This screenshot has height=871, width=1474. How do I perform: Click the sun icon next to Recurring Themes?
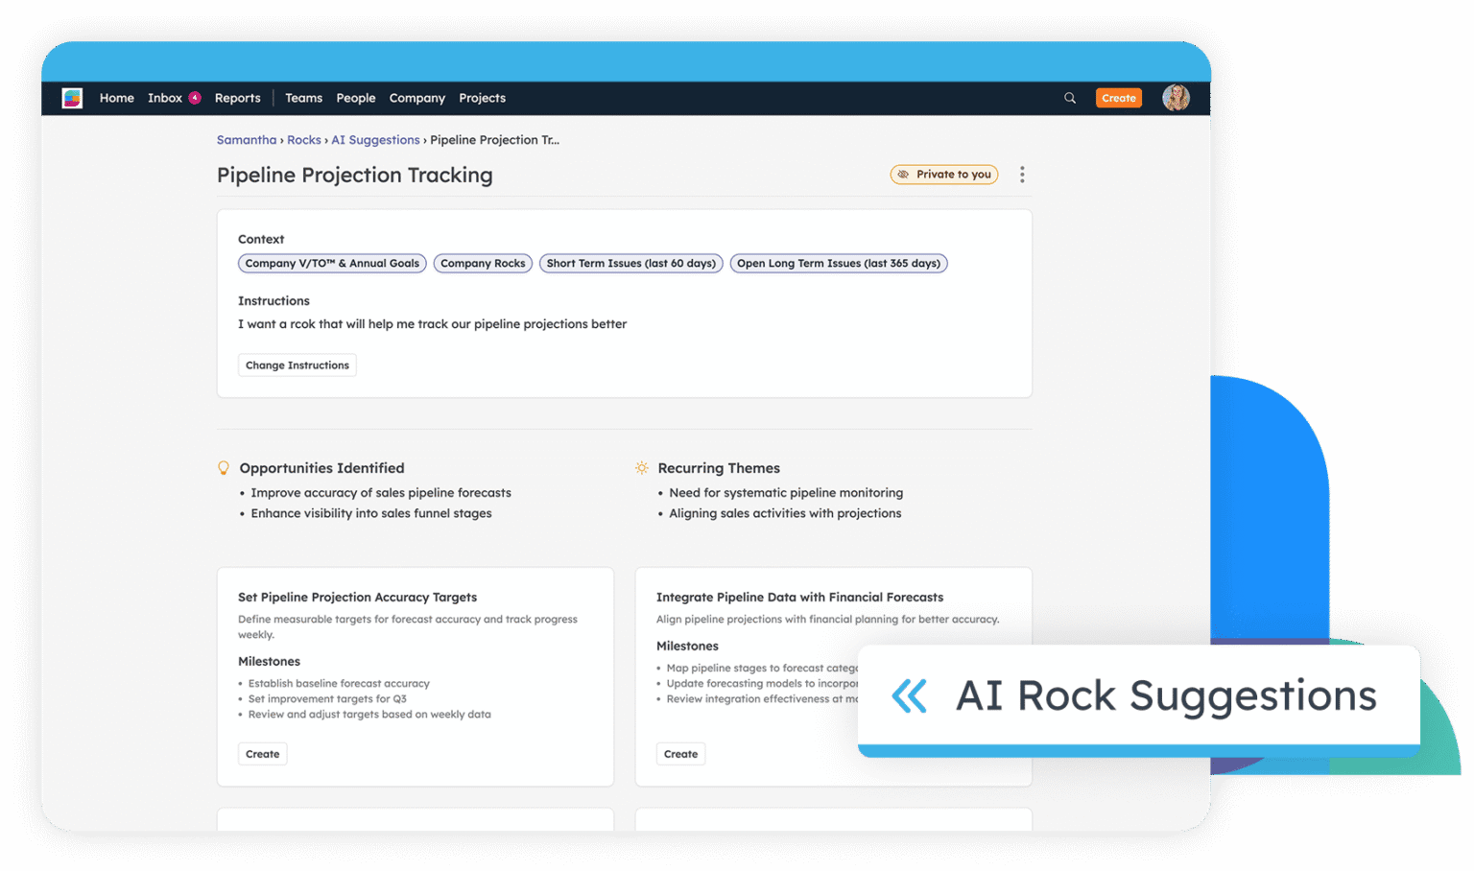[x=641, y=467]
